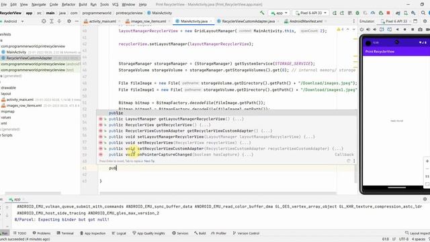The width and height of the screenshot is (430, 242).
Task: Click the Make Project hammer icon
Action: [263, 13]
